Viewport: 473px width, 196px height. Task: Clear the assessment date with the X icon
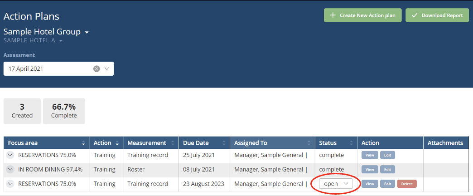point(97,69)
